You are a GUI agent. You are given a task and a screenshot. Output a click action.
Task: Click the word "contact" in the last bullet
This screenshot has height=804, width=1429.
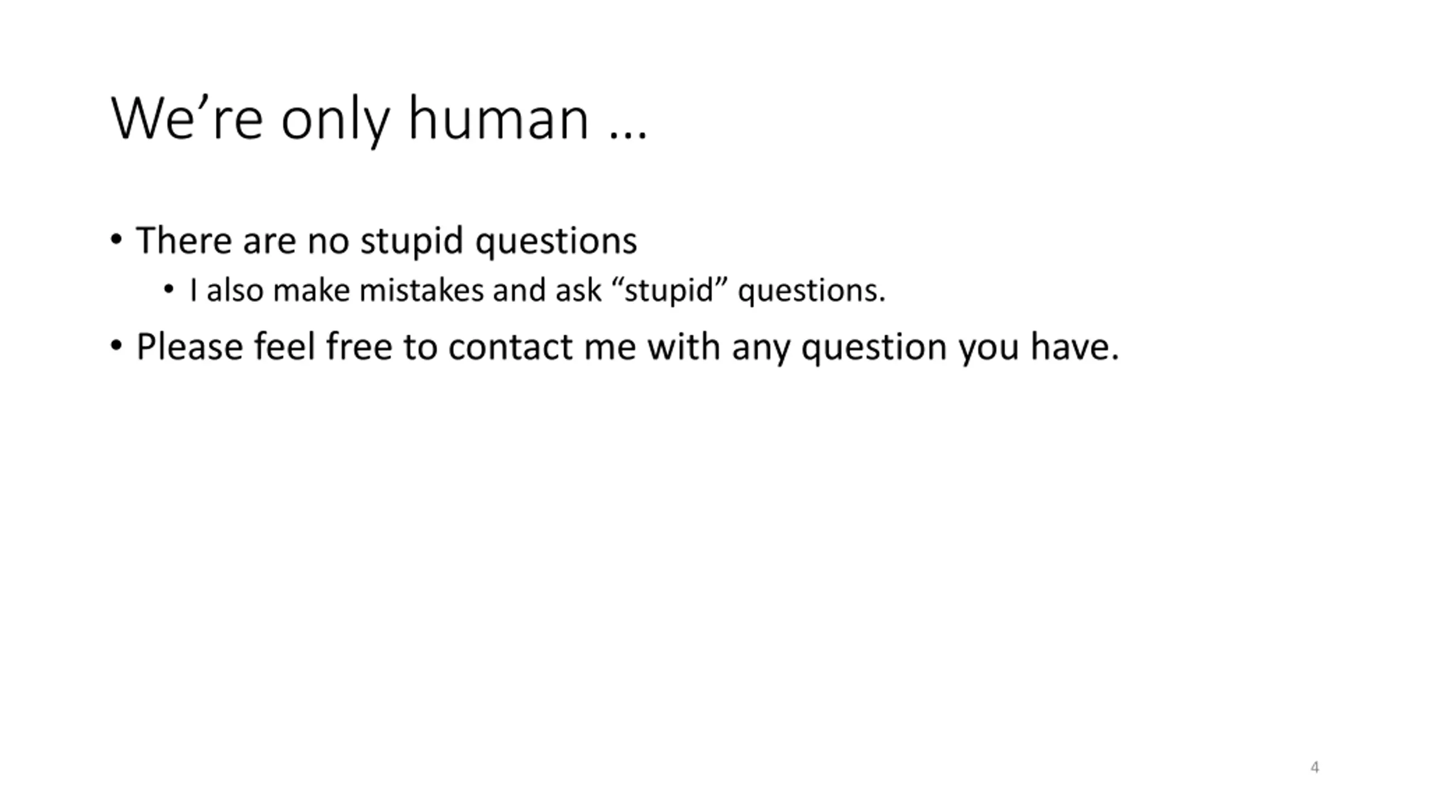[x=511, y=347]
